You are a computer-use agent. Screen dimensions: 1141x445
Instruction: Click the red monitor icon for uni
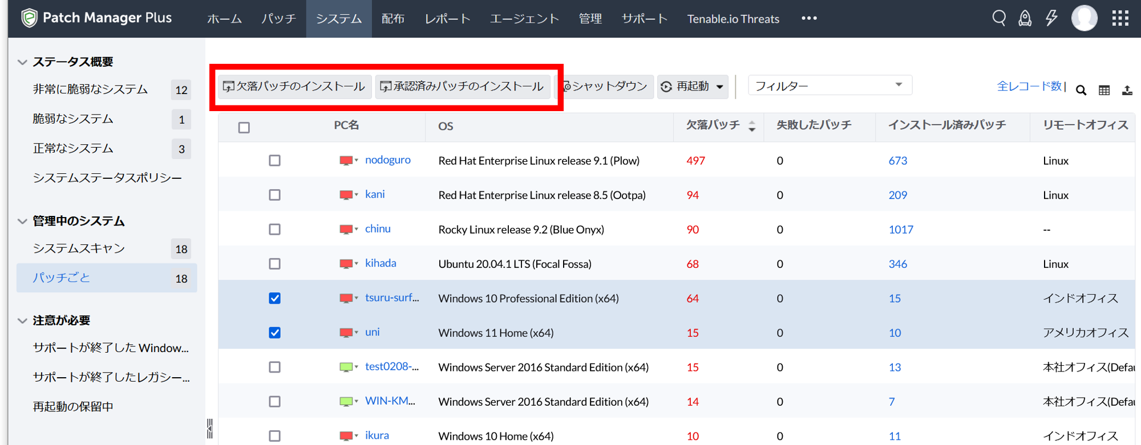tap(346, 333)
